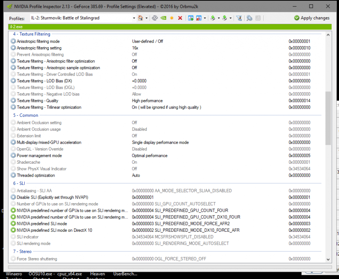Click gear icon for Power management mode
The width and height of the screenshot is (339, 279).
click(13, 155)
